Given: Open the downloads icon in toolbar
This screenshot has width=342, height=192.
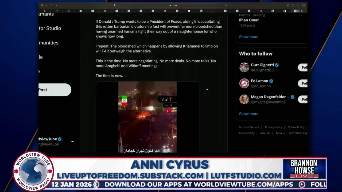Looking at the screenshot, I should [x=288, y=5].
